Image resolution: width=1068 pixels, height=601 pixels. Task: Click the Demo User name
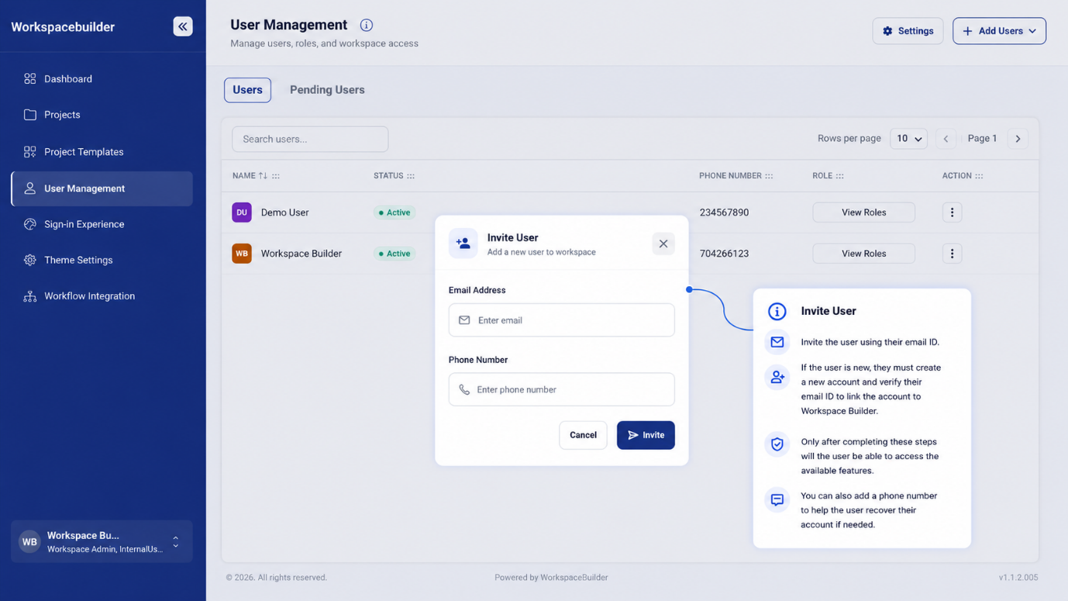285,212
